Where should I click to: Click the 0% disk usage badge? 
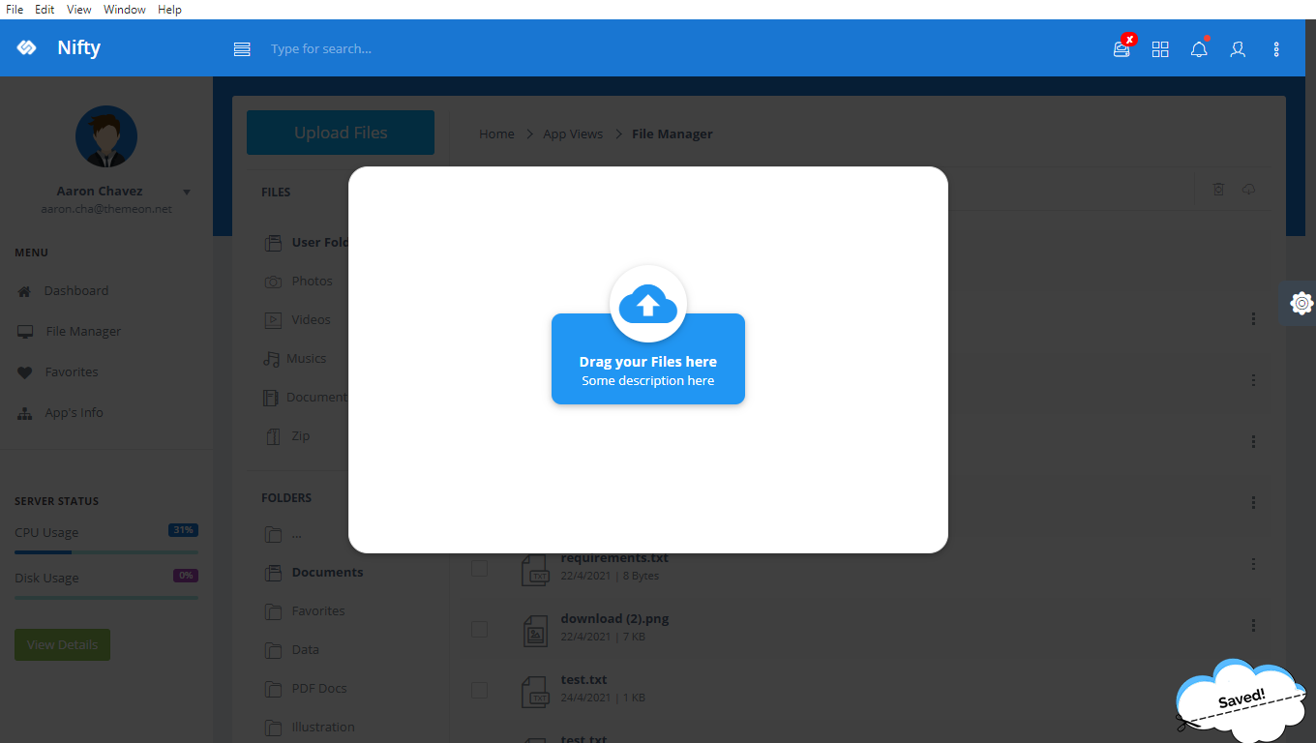[x=186, y=576]
